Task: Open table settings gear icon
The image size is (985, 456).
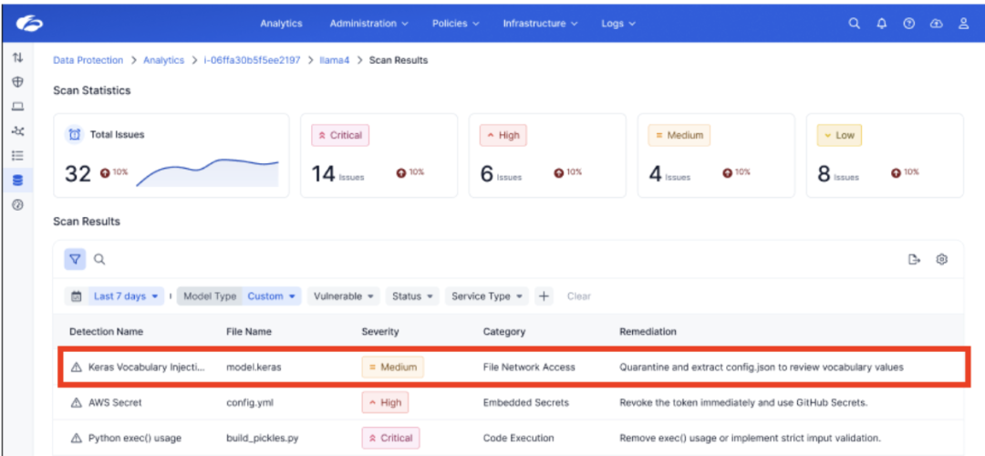Action: tap(942, 260)
